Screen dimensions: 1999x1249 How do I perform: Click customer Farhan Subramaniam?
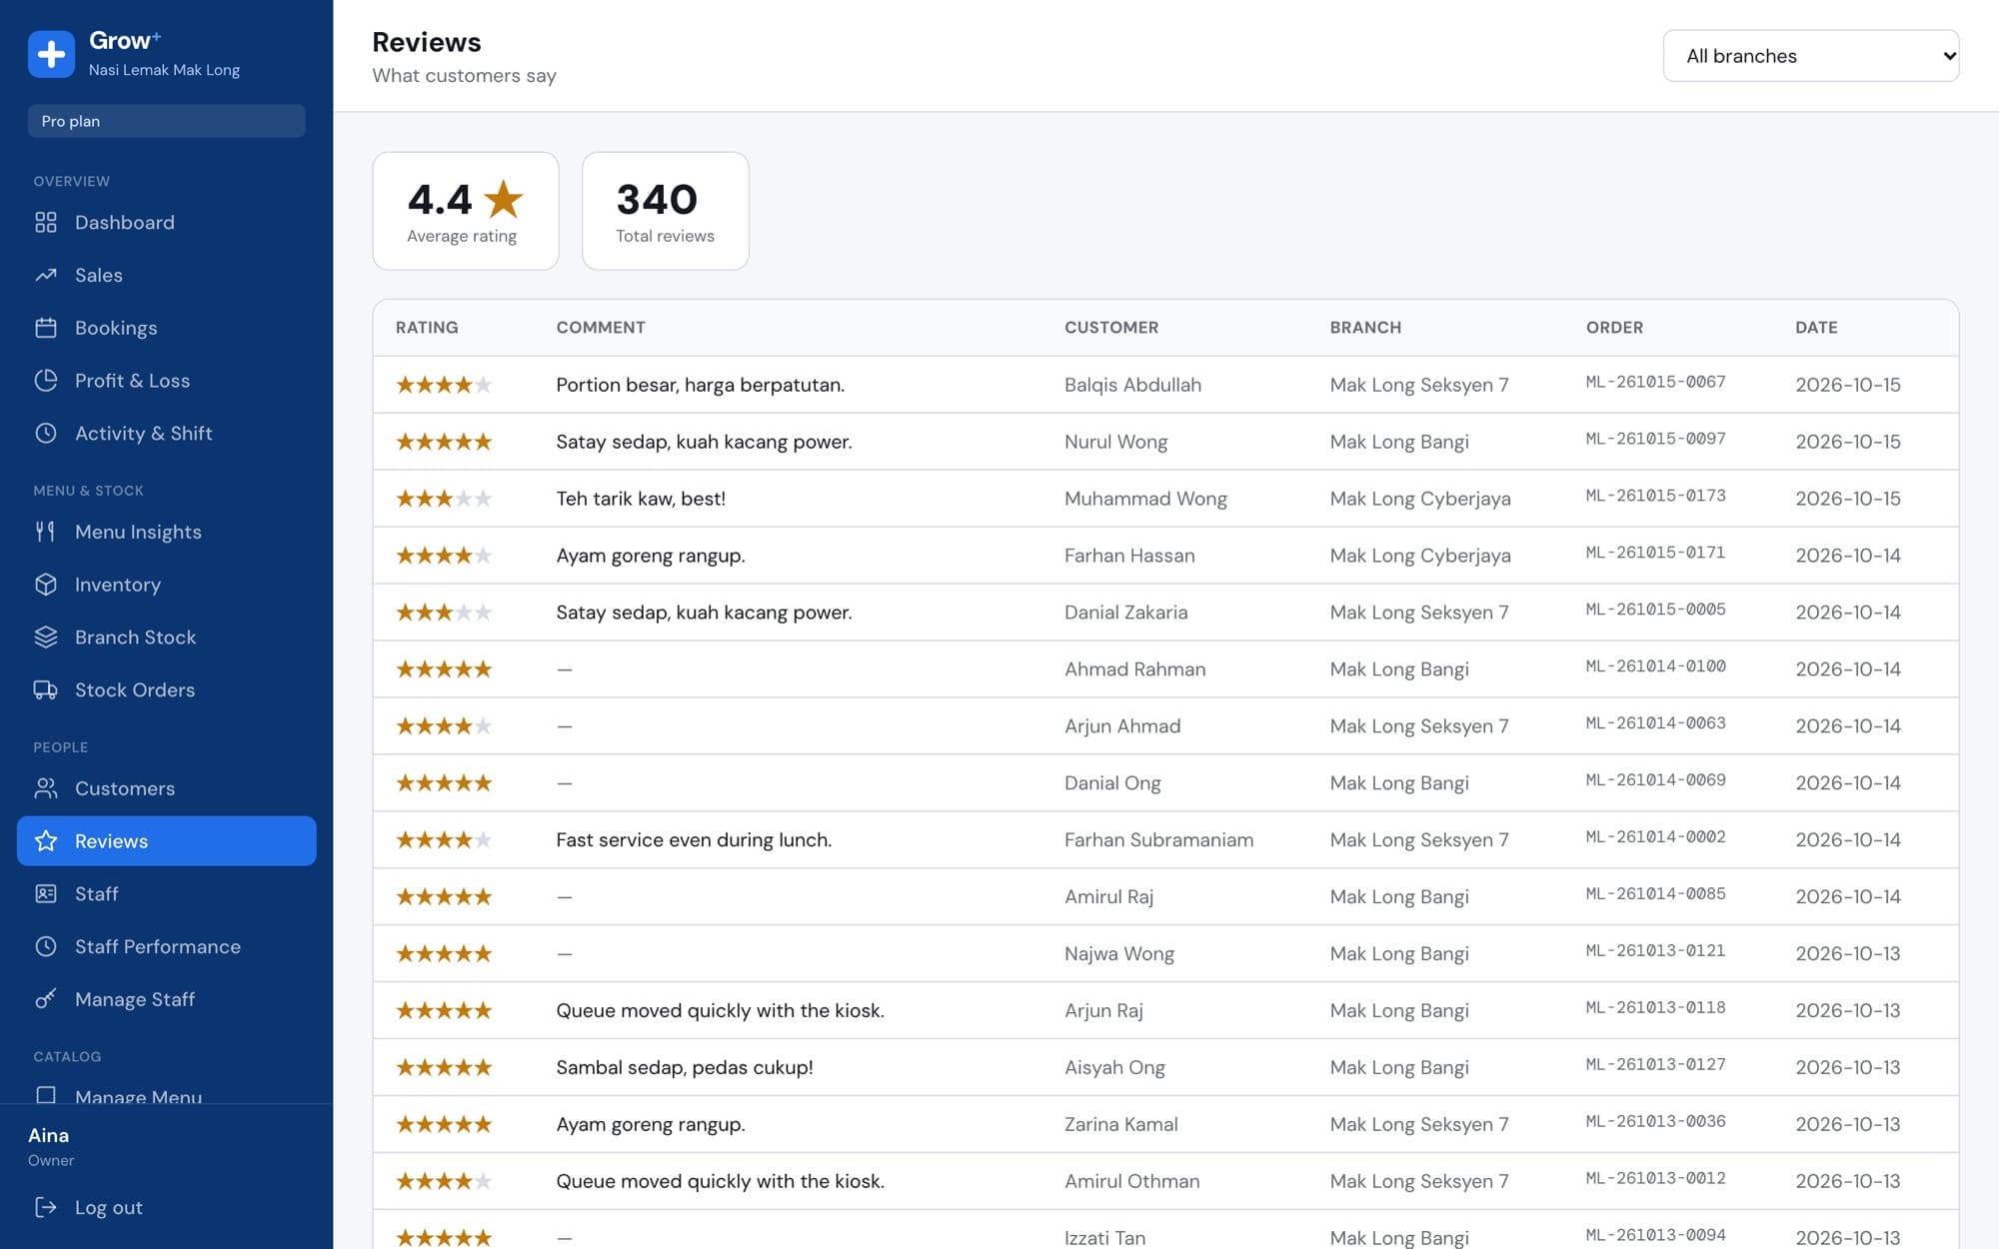1158,840
